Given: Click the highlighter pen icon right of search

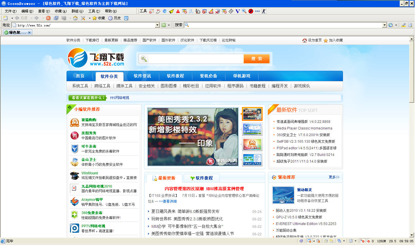Looking at the screenshot, I should 403,25.
